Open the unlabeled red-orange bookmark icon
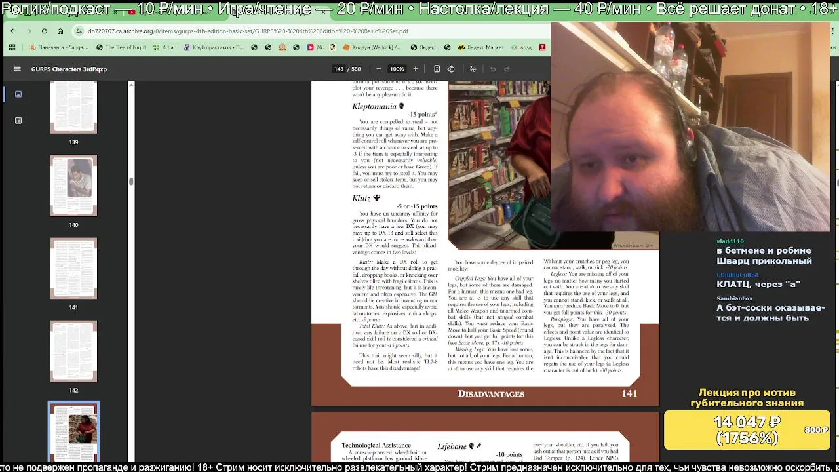This screenshot has width=839, height=472. pyautogui.click(x=283, y=47)
